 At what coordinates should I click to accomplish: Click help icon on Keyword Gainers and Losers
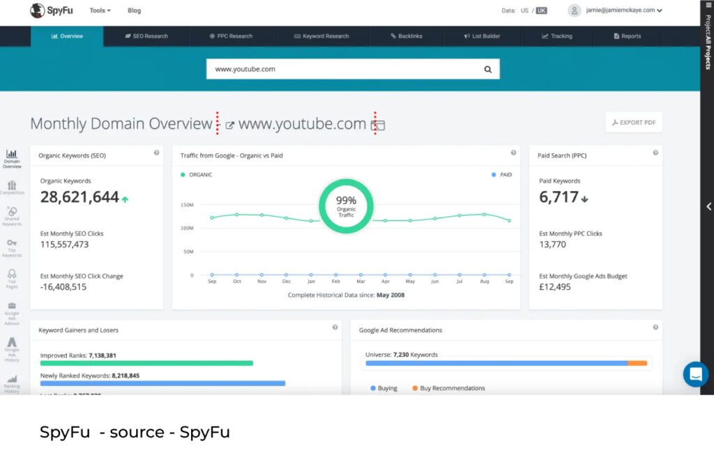pos(335,328)
